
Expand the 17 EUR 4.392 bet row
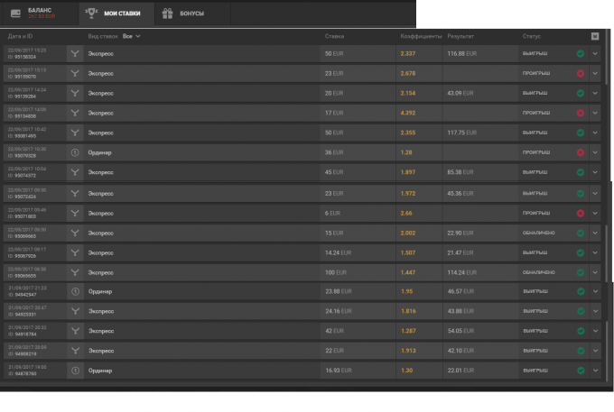point(595,113)
